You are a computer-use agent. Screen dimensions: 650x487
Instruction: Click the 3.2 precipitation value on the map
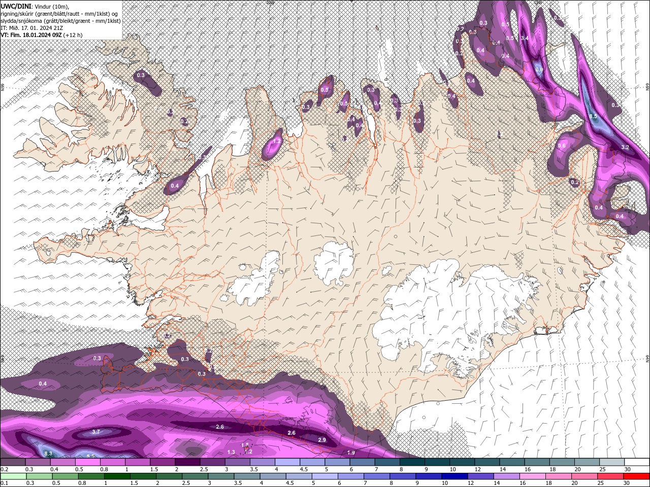625,147
